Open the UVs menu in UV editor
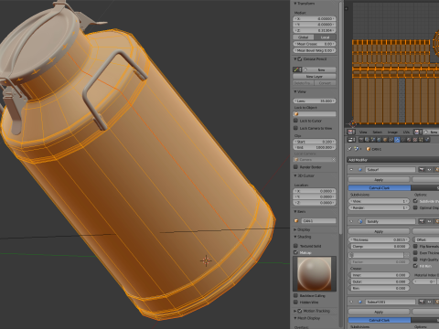The image size is (439, 329). coord(406,132)
